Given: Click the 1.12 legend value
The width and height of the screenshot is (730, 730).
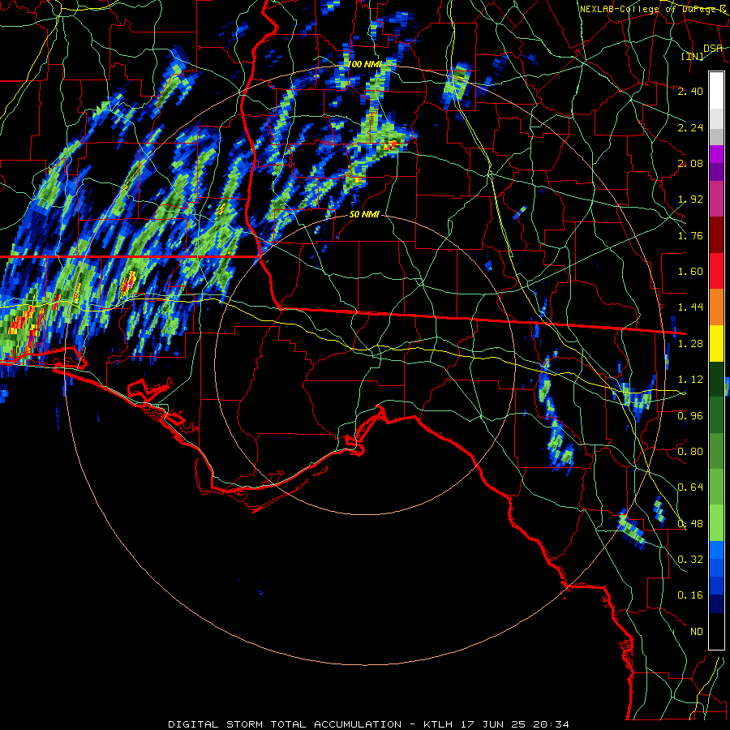Looking at the screenshot, I should click(x=690, y=380).
